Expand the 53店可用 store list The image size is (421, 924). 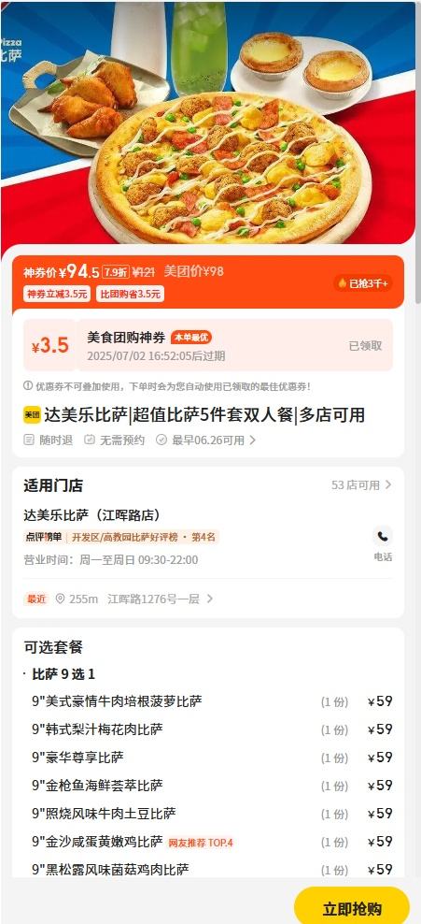pyautogui.click(x=361, y=485)
